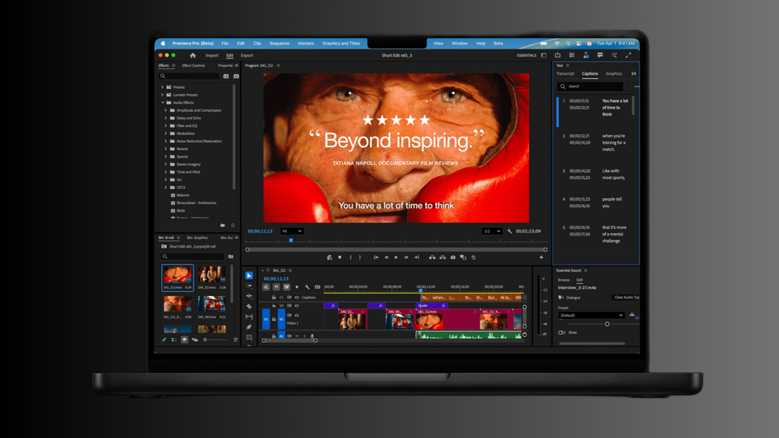Select the Pen tool in timeline toolbar
Image resolution: width=779 pixels, height=438 pixels.
tap(250, 327)
